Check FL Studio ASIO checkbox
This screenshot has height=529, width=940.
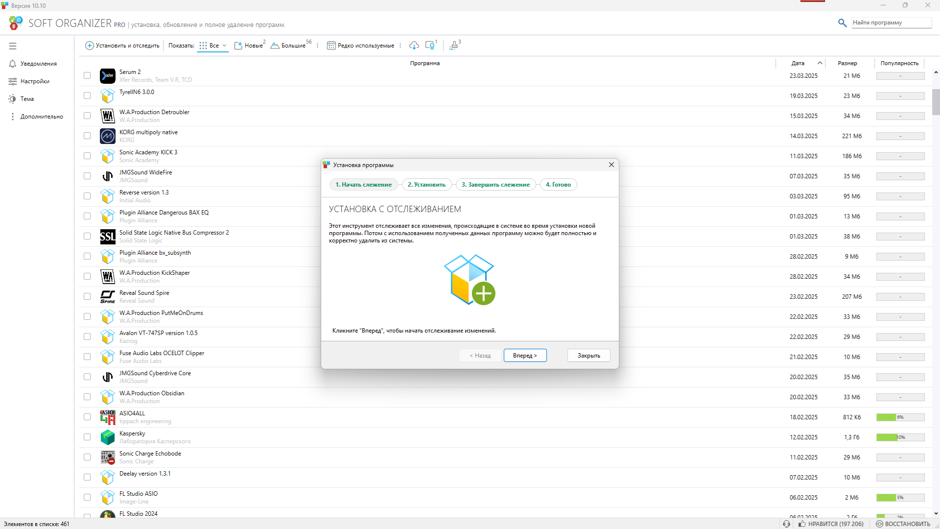pyautogui.click(x=87, y=498)
